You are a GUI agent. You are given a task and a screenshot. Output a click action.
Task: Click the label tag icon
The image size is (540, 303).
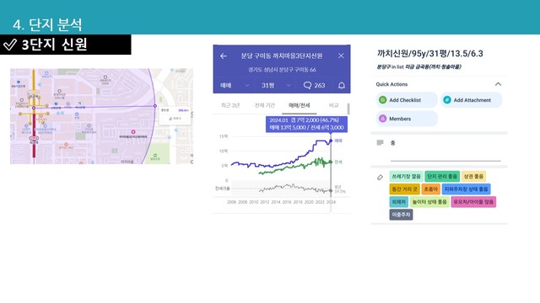pos(380,178)
